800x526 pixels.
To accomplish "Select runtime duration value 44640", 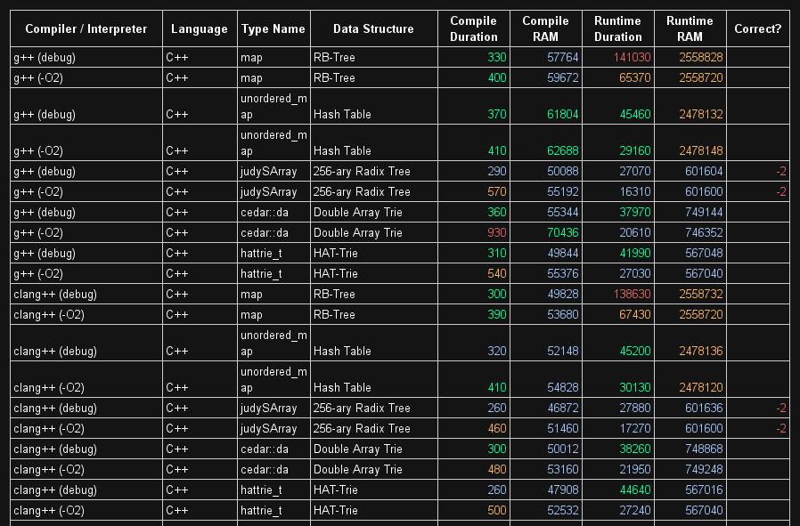I will pos(634,490).
